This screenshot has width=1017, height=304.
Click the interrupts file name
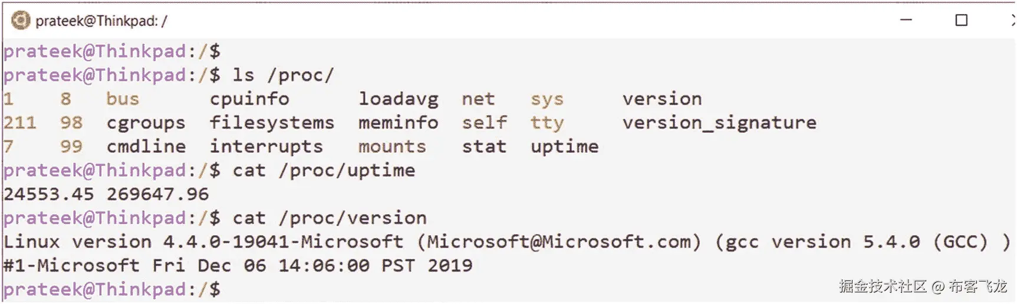coord(266,146)
